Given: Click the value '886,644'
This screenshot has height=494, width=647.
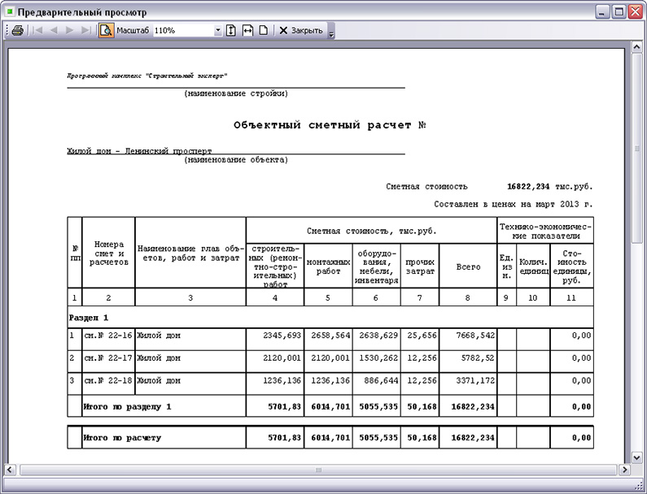Looking at the screenshot, I should 381,381.
